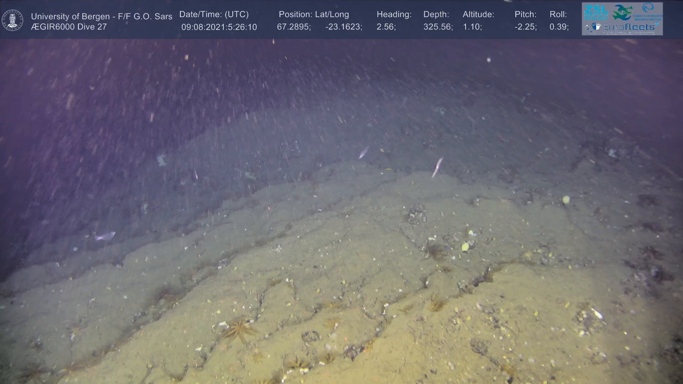This screenshot has width=683, height=384.
Task: Click the ÆGIR6000 Dive 27 label
Action: [69, 27]
